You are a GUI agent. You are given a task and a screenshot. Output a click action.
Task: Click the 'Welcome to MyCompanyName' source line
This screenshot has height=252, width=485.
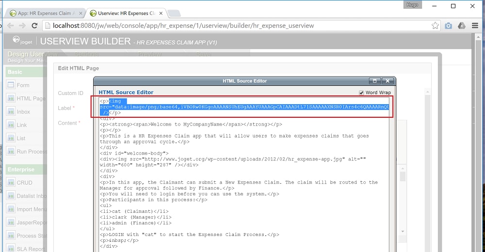pos(191,124)
